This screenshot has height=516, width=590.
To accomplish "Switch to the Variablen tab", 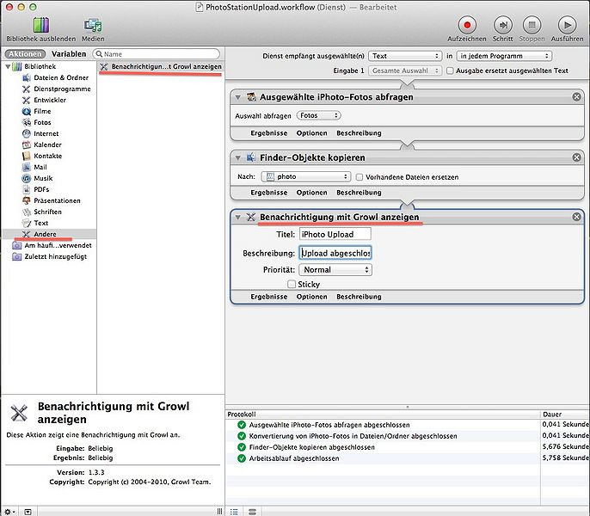I will tap(69, 54).
